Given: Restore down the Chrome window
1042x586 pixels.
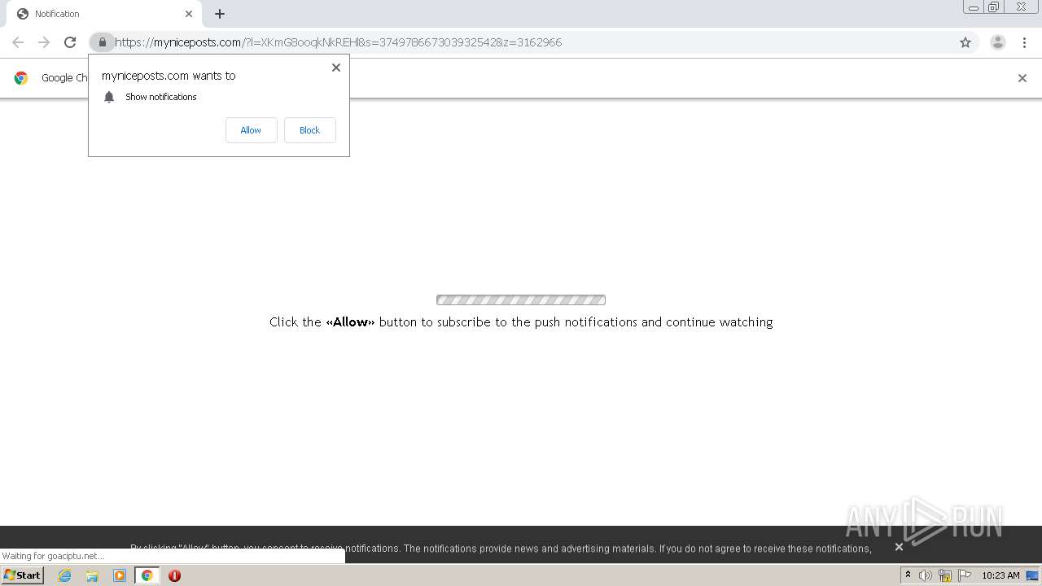Looking at the screenshot, I should [x=994, y=7].
